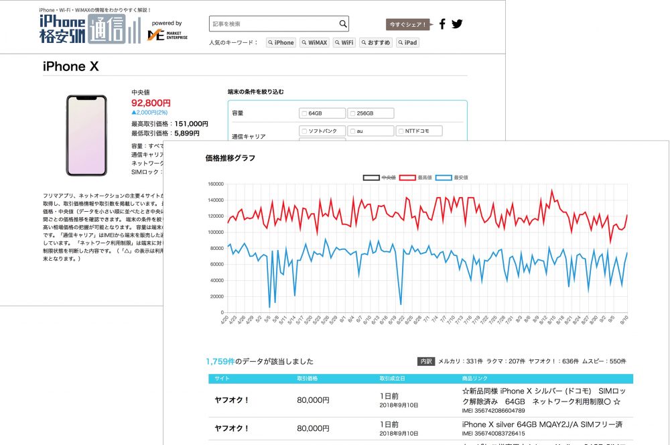670x445 pixels.
Task: Click the ヤフオク!:636件 breakdown entry
Action: coord(554,362)
